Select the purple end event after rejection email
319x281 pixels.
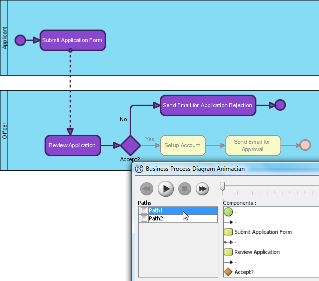click(280, 105)
